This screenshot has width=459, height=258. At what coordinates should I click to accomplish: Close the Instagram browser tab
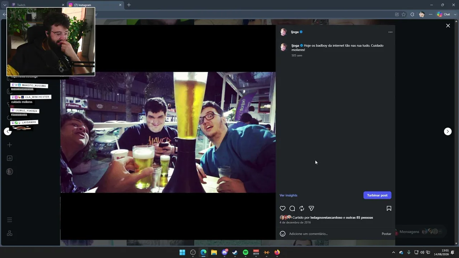(x=120, y=5)
